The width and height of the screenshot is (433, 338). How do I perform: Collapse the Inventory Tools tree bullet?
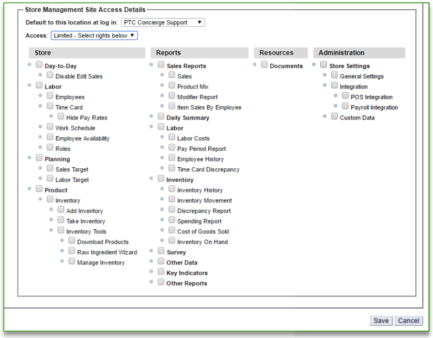52,230
